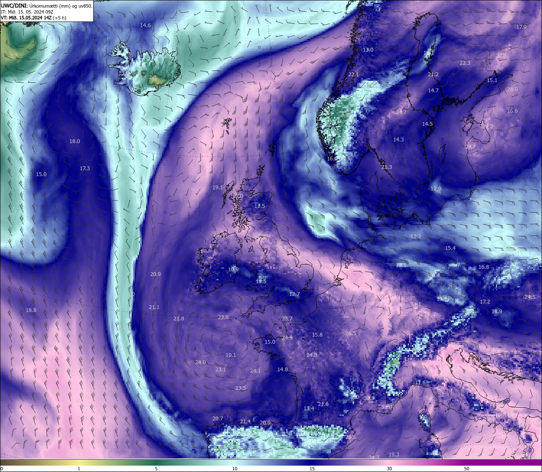
Task: Click the 23.0 map value
Action: (223, 317)
